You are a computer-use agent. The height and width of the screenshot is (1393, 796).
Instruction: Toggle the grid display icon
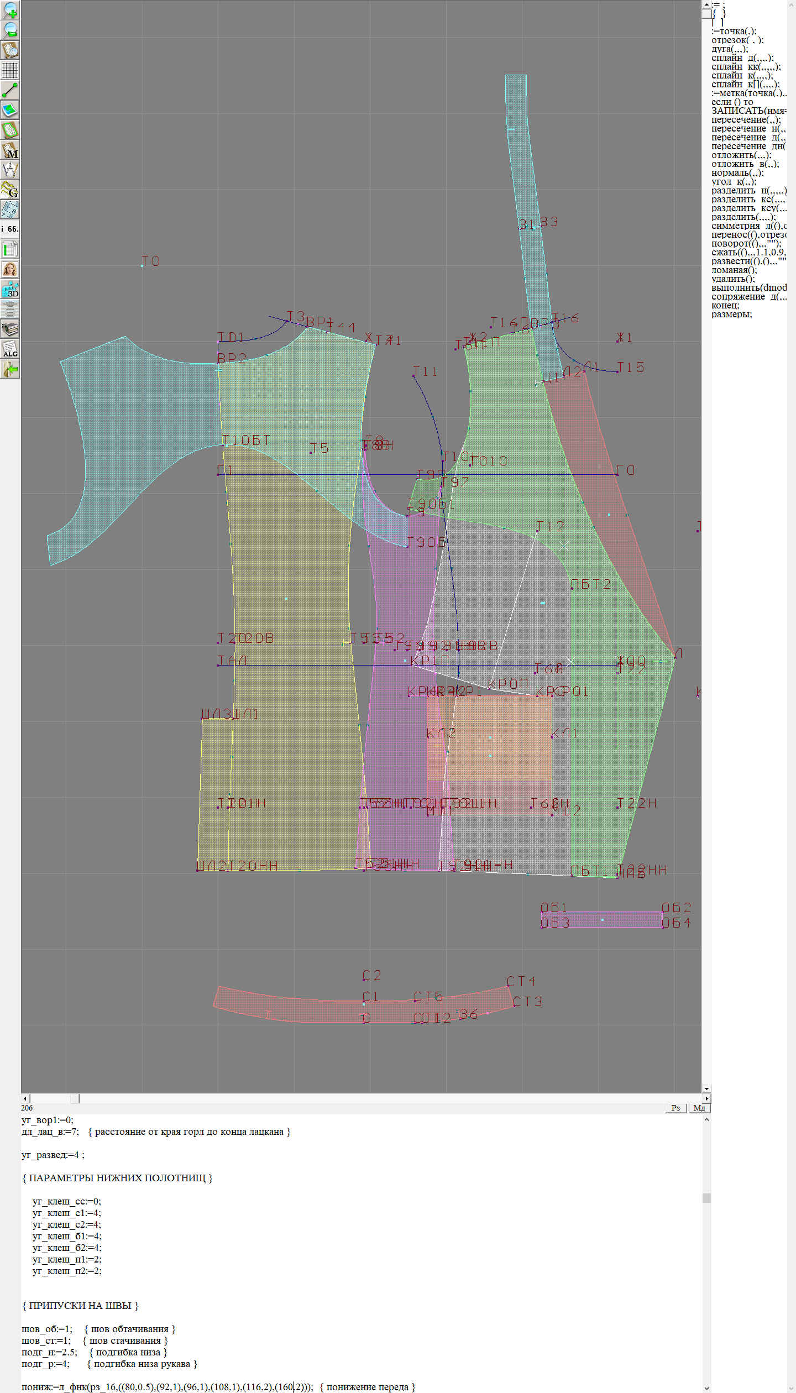coord(10,70)
